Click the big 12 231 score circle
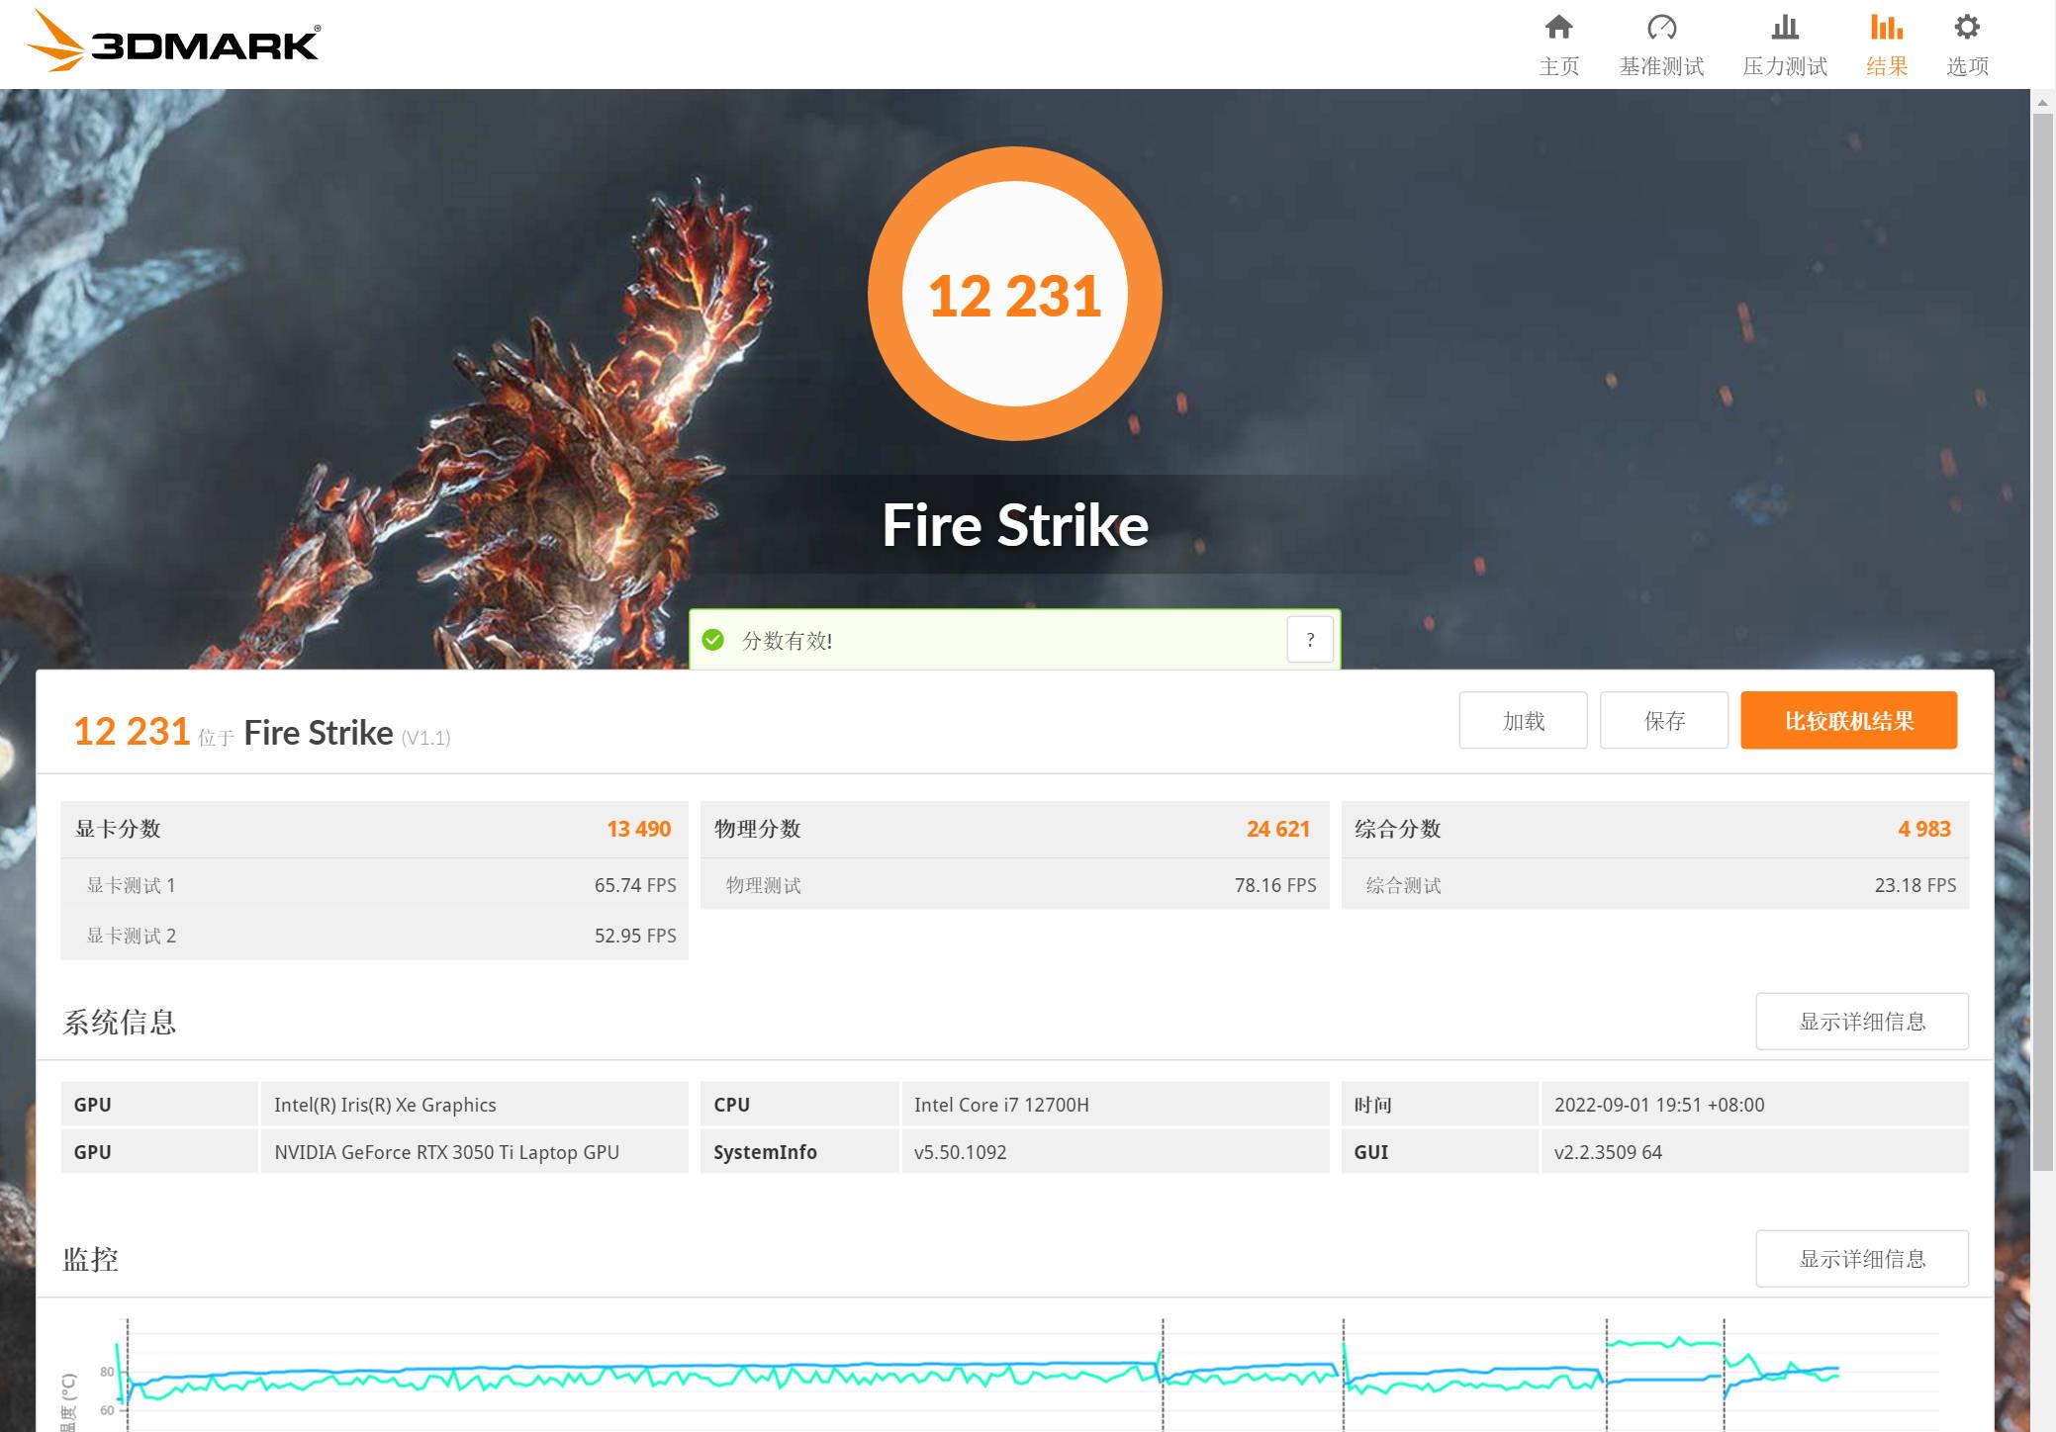2056x1432 pixels. click(1015, 294)
